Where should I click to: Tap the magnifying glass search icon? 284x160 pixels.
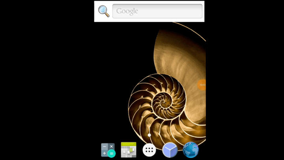[x=104, y=11]
